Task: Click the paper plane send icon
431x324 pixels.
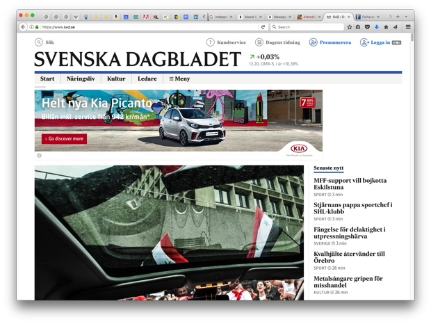Action: coord(396,27)
